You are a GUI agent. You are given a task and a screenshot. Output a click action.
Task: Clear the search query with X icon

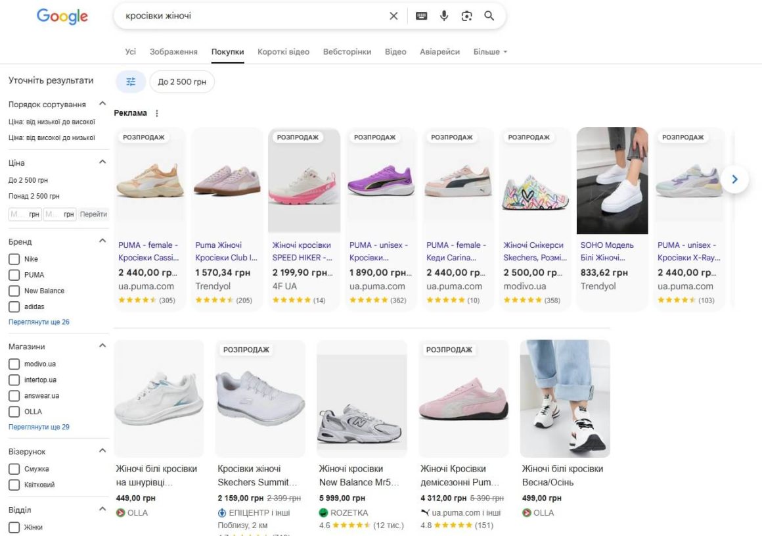click(393, 16)
